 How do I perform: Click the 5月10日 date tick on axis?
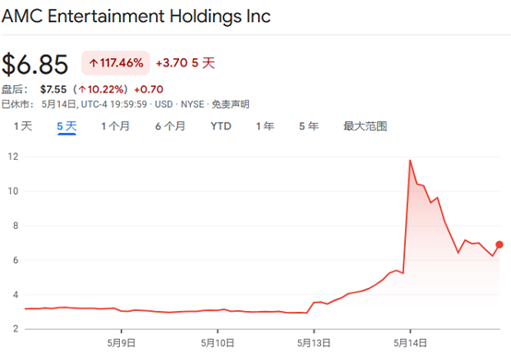pyautogui.click(x=218, y=343)
